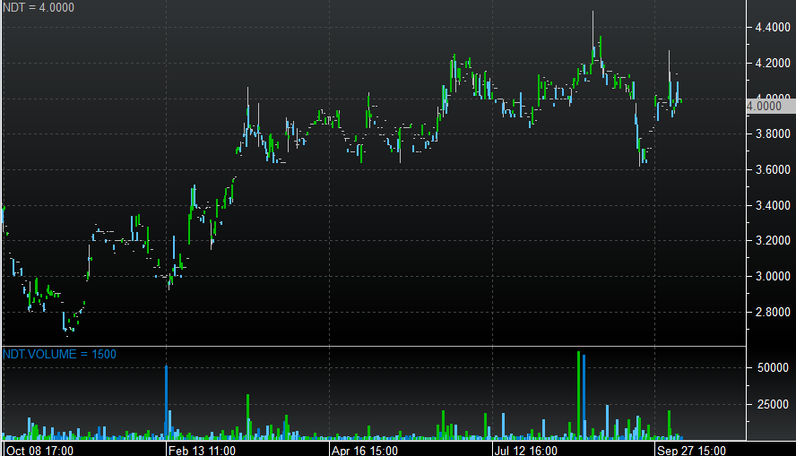This screenshot has width=796, height=456.
Task: Click the tallest green volume bar
Action: point(579,394)
